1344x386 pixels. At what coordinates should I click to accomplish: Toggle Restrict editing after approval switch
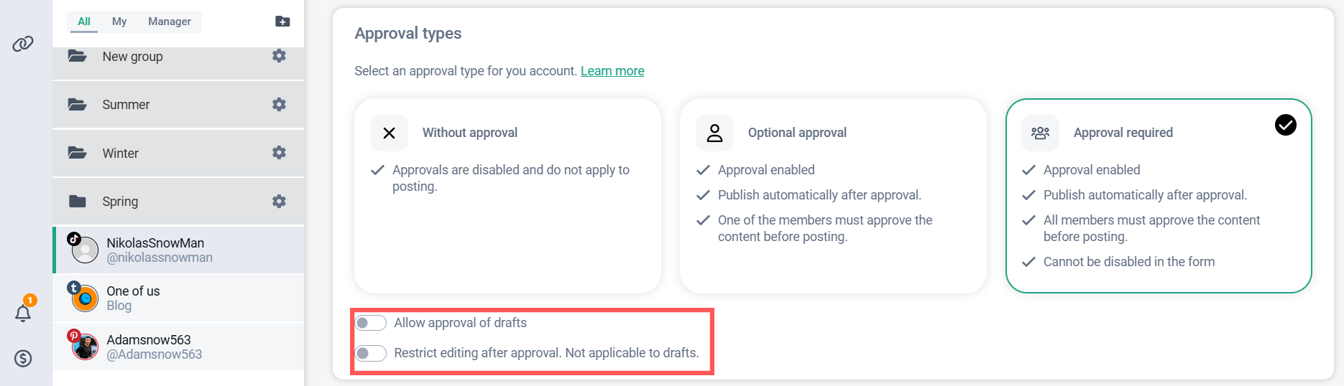click(x=371, y=353)
